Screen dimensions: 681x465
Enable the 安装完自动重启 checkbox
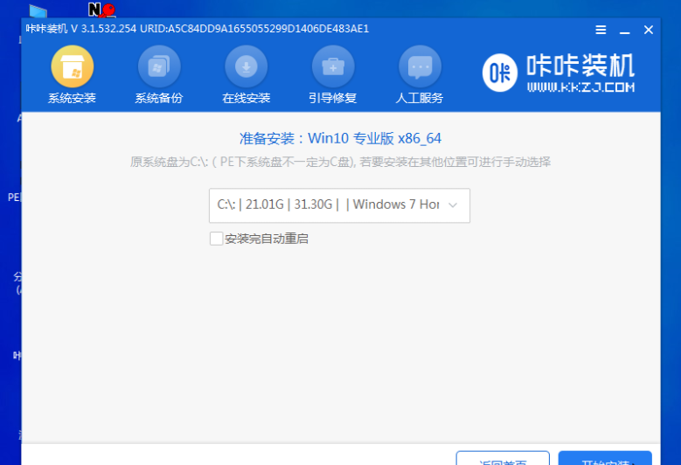[216, 239]
